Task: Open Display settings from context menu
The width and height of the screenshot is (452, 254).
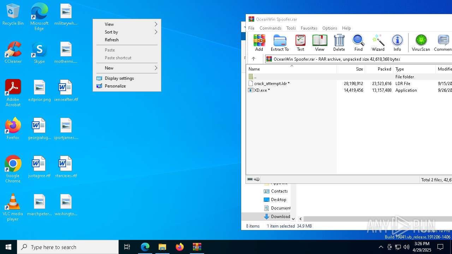Action: [x=127, y=78]
